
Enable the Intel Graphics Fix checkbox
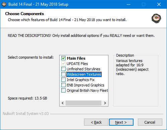click(63, 80)
